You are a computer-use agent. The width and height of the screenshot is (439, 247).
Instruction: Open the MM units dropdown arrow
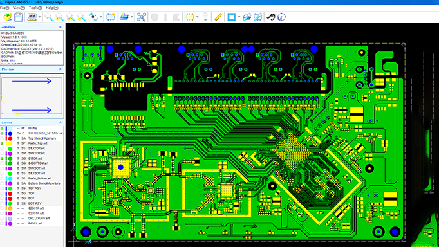39,17
